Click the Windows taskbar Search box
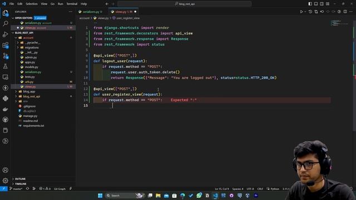356x200 pixels. pos(125,196)
